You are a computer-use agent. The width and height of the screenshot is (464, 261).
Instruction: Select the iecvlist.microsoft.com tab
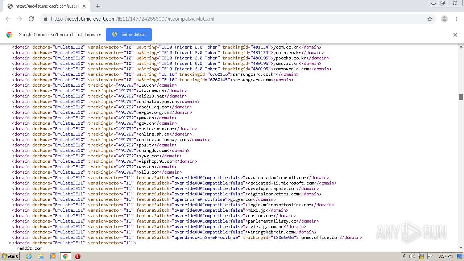(47, 6)
